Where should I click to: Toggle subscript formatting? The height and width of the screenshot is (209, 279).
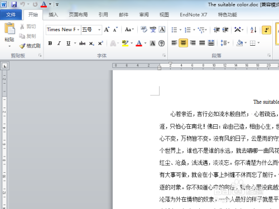[x=92, y=43]
